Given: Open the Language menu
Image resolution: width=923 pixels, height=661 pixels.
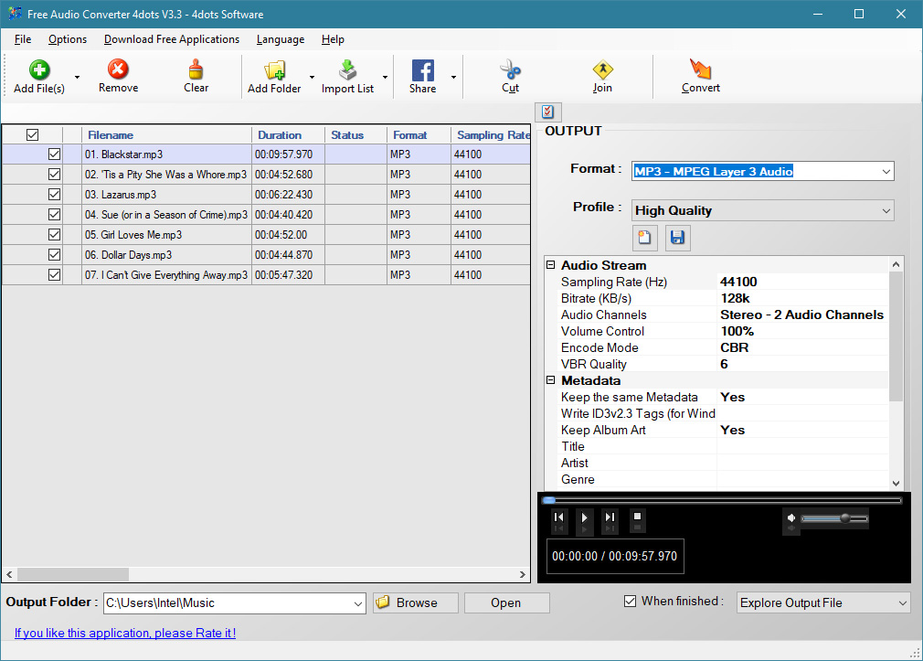Looking at the screenshot, I should (x=280, y=39).
